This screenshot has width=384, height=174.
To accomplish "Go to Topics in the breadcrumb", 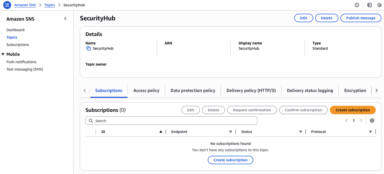I will tap(50, 5).
